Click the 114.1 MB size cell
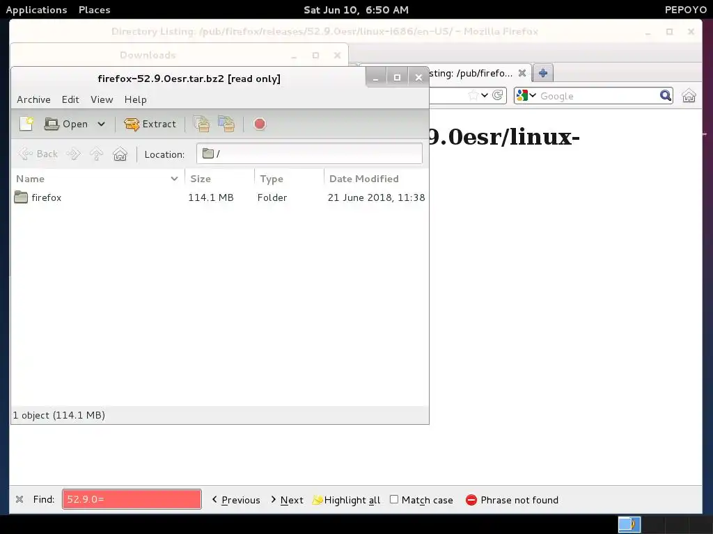The image size is (713, 534). click(x=211, y=197)
